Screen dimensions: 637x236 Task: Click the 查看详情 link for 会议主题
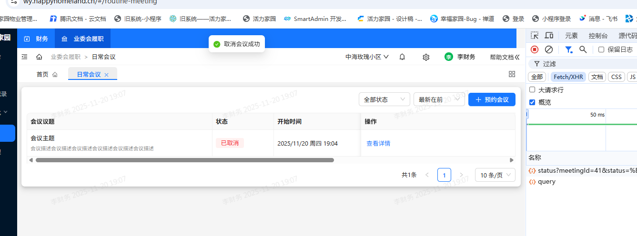[378, 143]
